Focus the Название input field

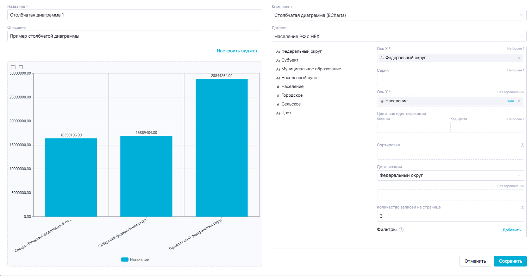click(134, 15)
